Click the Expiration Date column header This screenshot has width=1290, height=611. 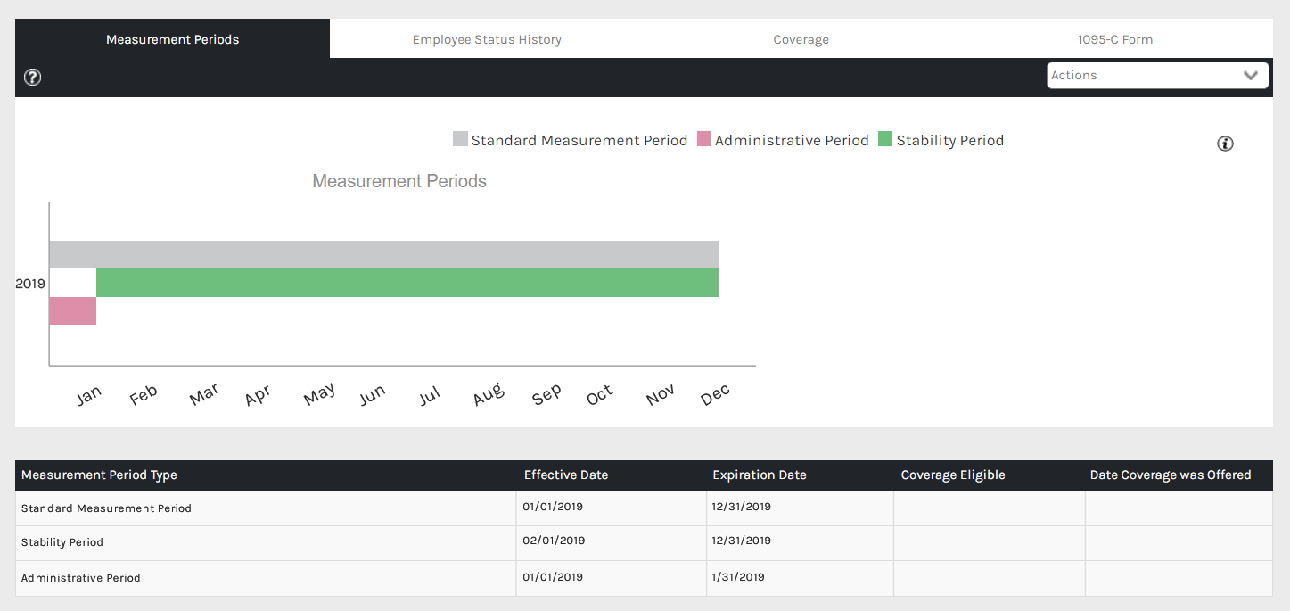[760, 475]
